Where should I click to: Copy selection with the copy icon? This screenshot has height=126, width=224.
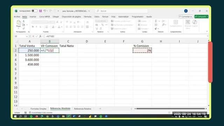(x=24, y=25)
